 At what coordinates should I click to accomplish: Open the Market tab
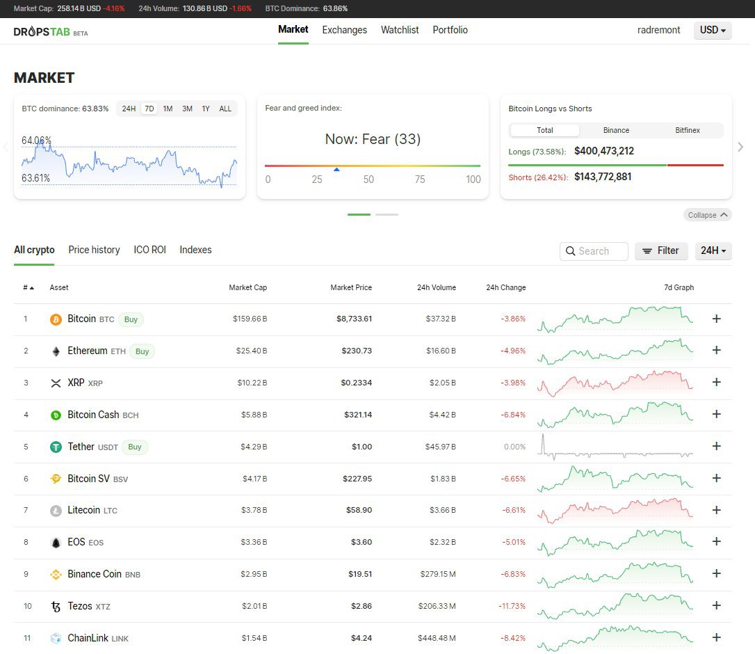pos(293,30)
